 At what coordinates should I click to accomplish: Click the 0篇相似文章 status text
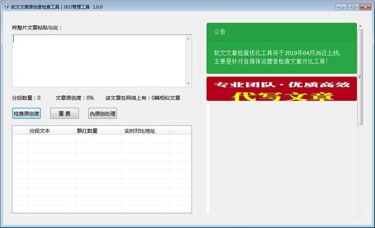pos(166,98)
